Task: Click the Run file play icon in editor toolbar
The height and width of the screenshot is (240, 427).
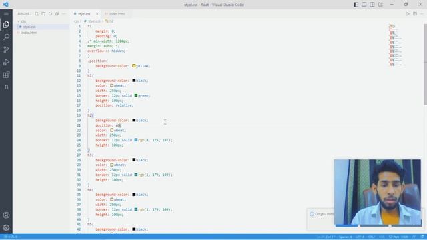Action: [x=408, y=14]
